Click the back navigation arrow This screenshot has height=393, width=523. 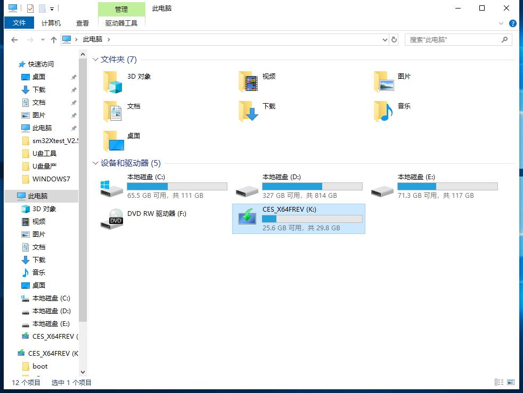click(x=14, y=39)
